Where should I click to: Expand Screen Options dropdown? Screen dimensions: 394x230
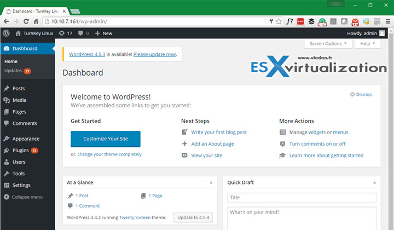pyautogui.click(x=328, y=43)
